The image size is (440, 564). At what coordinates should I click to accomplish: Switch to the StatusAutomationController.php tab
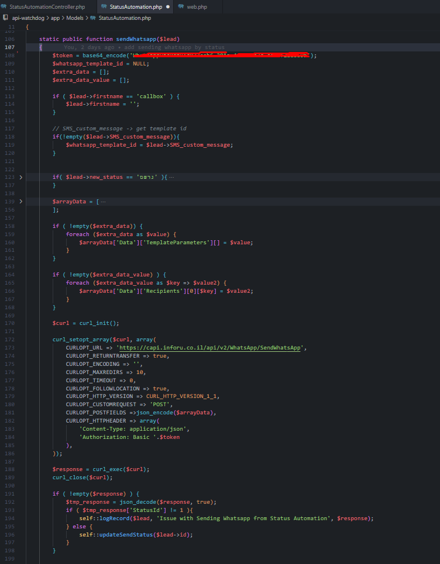pos(46,7)
